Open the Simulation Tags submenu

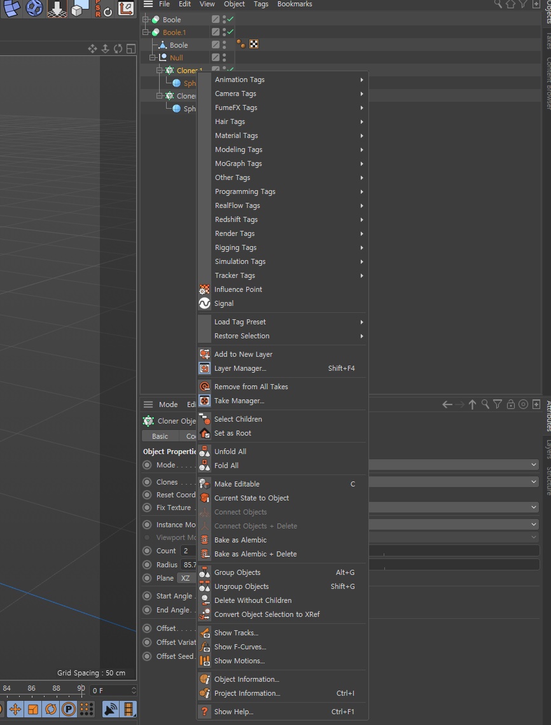[282, 261]
